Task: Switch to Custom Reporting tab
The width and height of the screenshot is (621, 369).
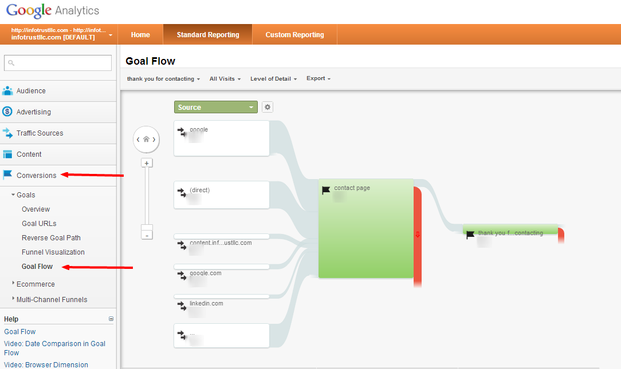Action: point(294,35)
